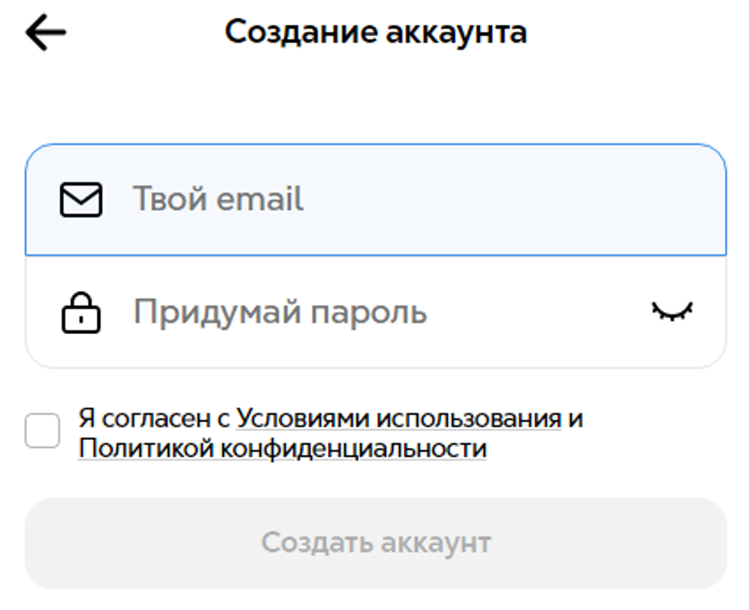This screenshot has width=749, height=610.
Task: Select the highlighted email entry box
Action: point(375,200)
